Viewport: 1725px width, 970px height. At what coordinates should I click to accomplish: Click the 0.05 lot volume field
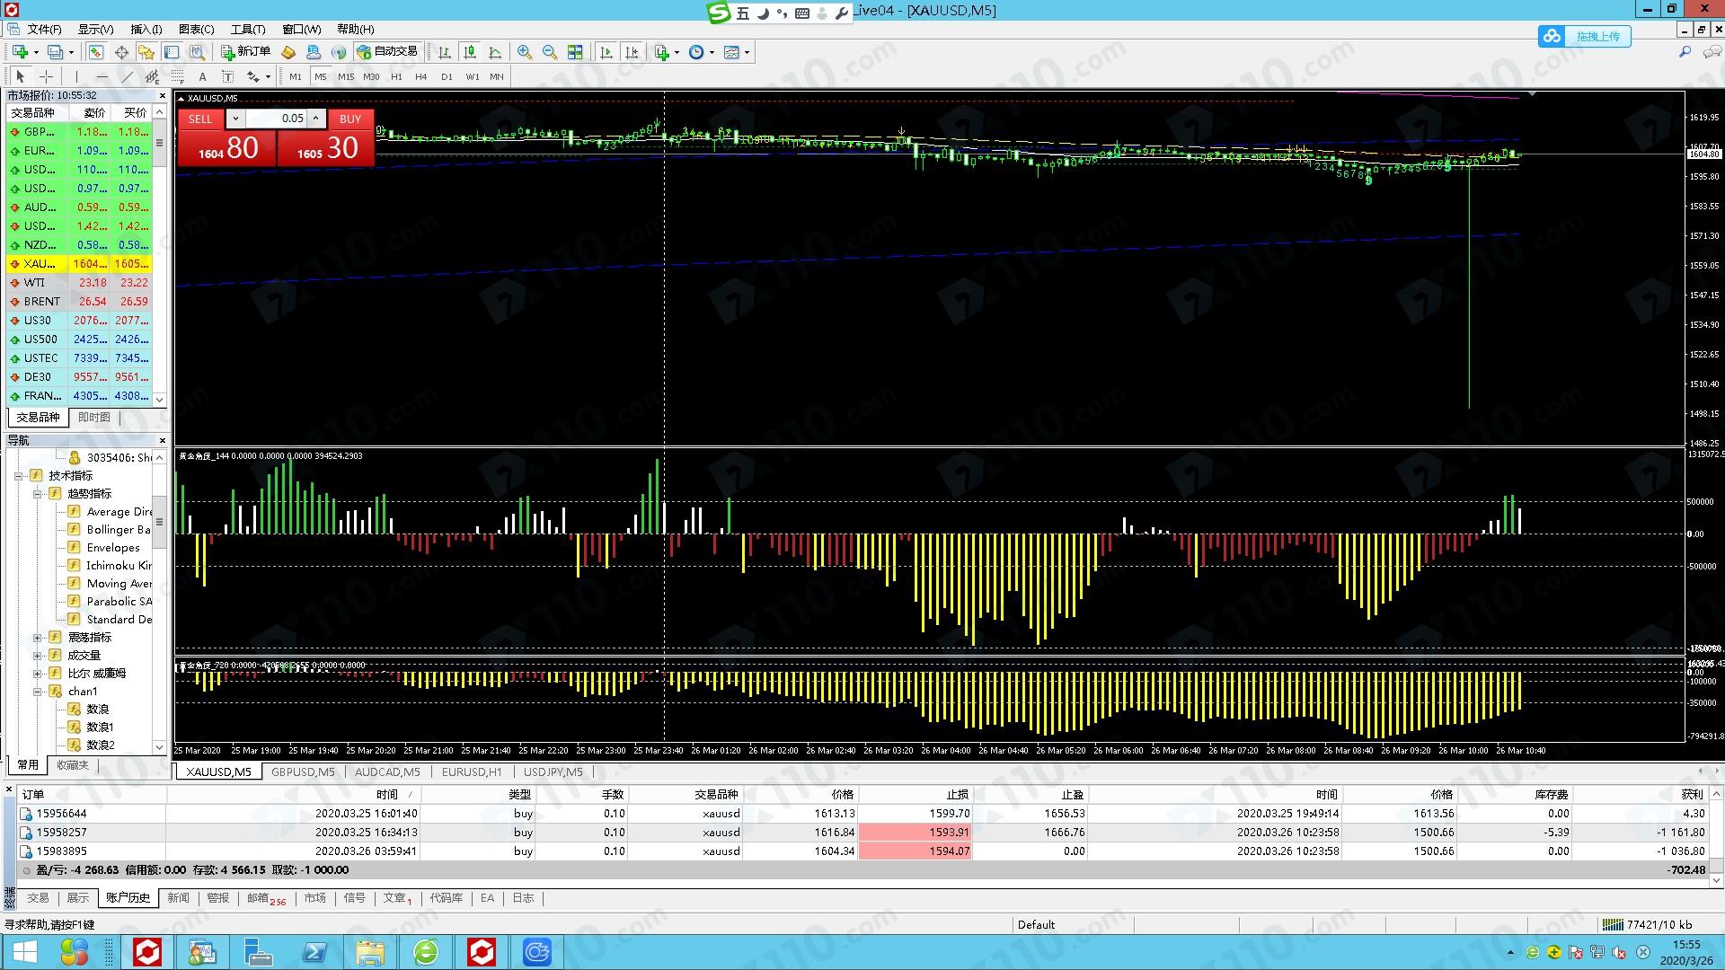point(276,119)
